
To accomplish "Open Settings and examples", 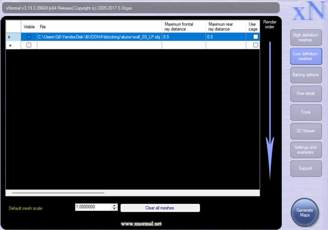I will click(306, 150).
